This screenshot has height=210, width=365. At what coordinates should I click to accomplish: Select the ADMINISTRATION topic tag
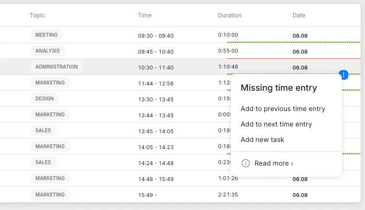56,67
